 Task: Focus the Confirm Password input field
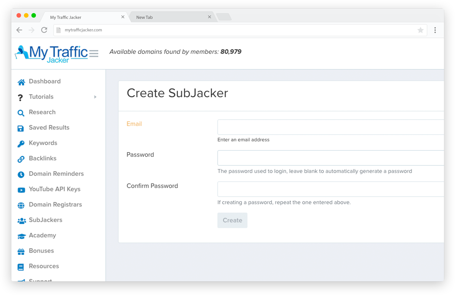pyautogui.click(x=331, y=189)
